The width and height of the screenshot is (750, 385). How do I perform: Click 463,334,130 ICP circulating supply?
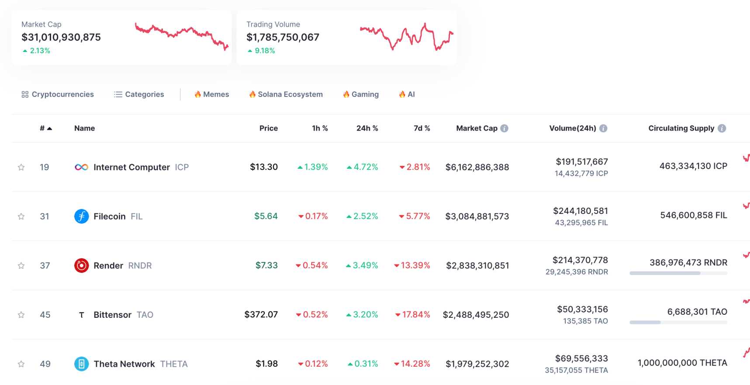coord(693,166)
